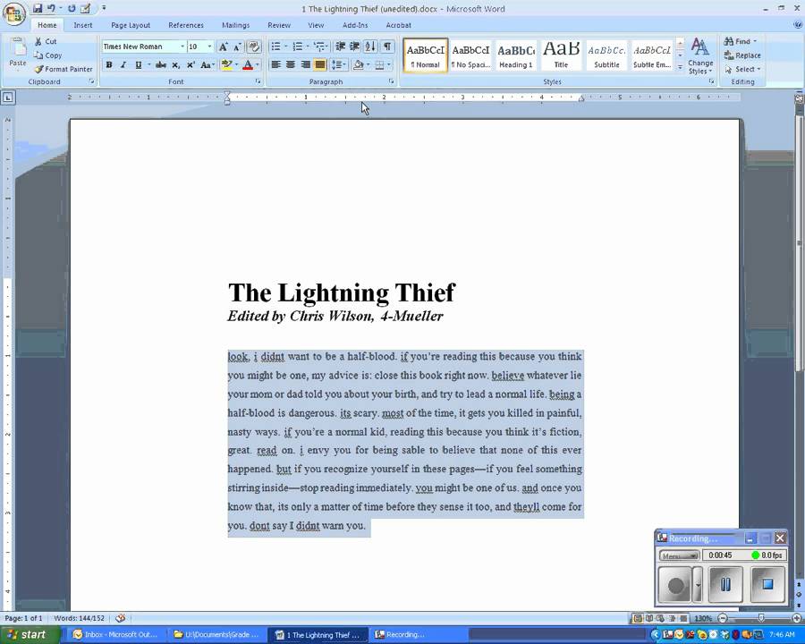
Task: Apply subscript formatting
Action: 175,65
